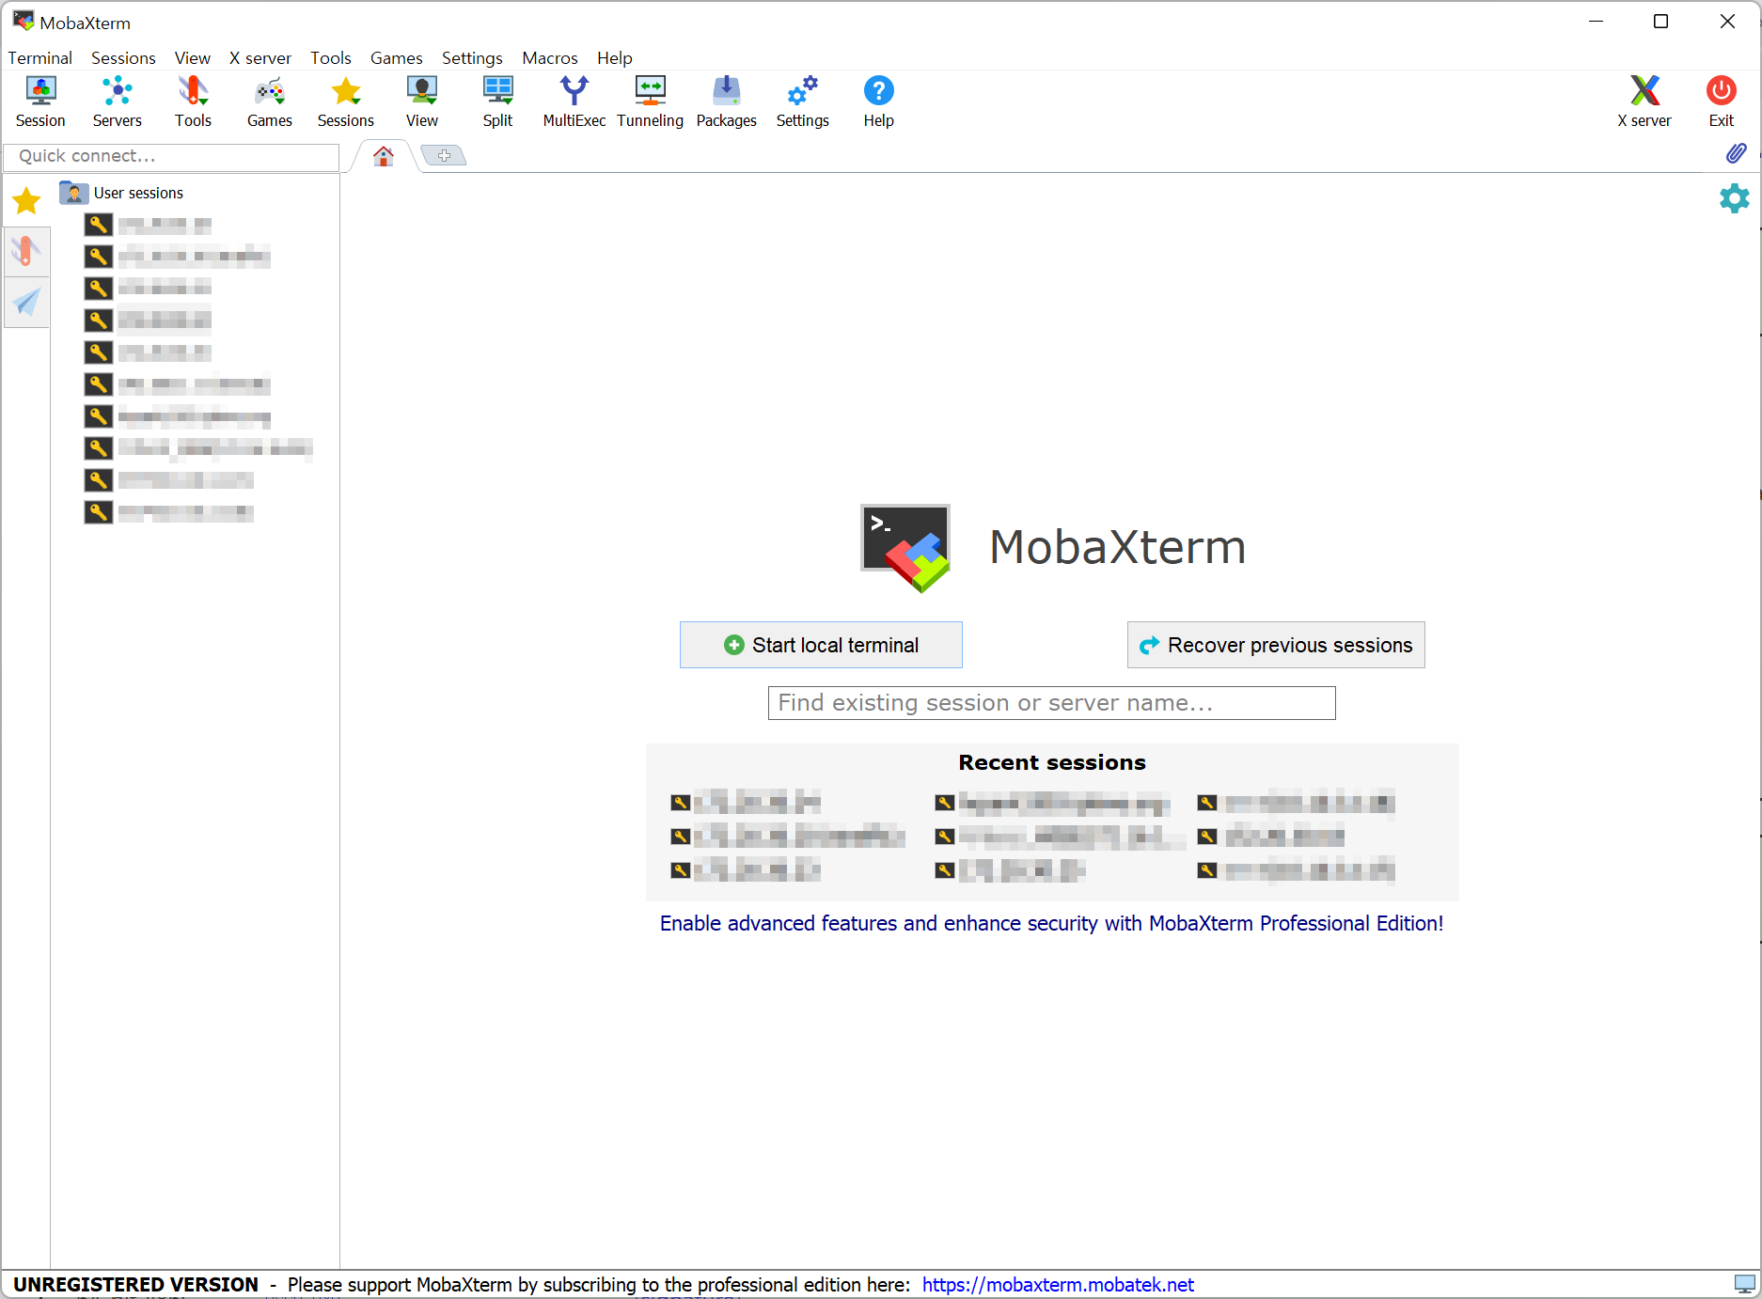Screen dimensions: 1762x1299
Task: Open the Tunneling toolbar icon
Action: click(x=651, y=102)
